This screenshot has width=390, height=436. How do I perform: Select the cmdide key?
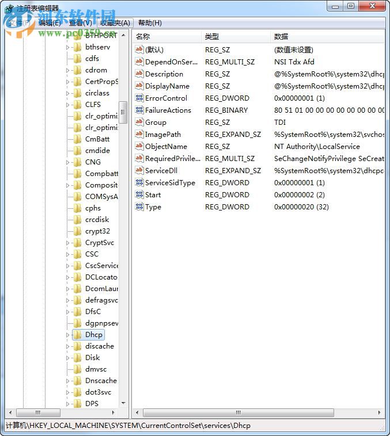coord(97,151)
